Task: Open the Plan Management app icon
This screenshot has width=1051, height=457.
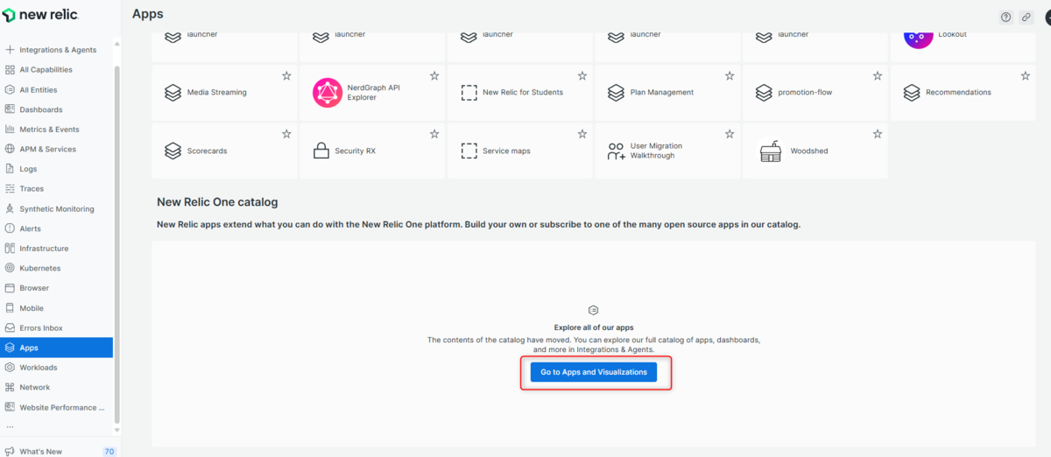Action: point(616,92)
